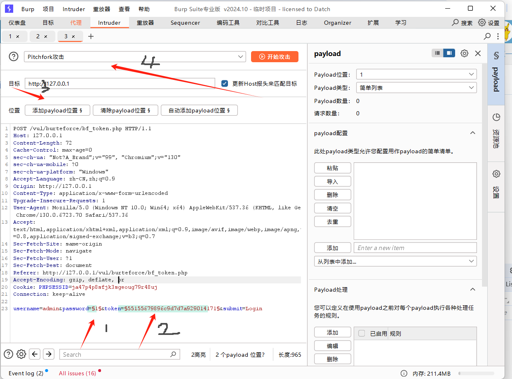Open payload panel settings gear icon
Screen dimensions: 512x379
click(x=465, y=54)
